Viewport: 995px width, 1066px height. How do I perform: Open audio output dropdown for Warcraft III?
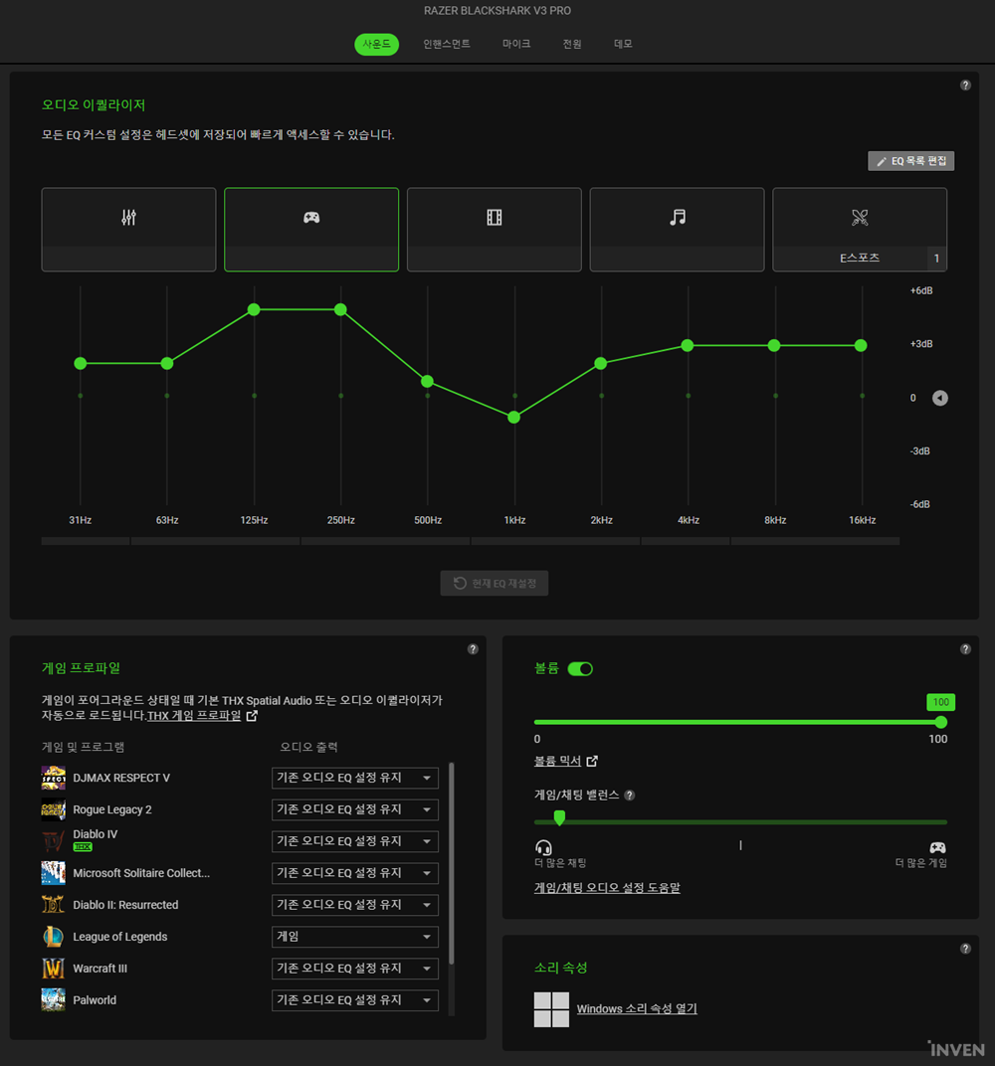(355, 969)
